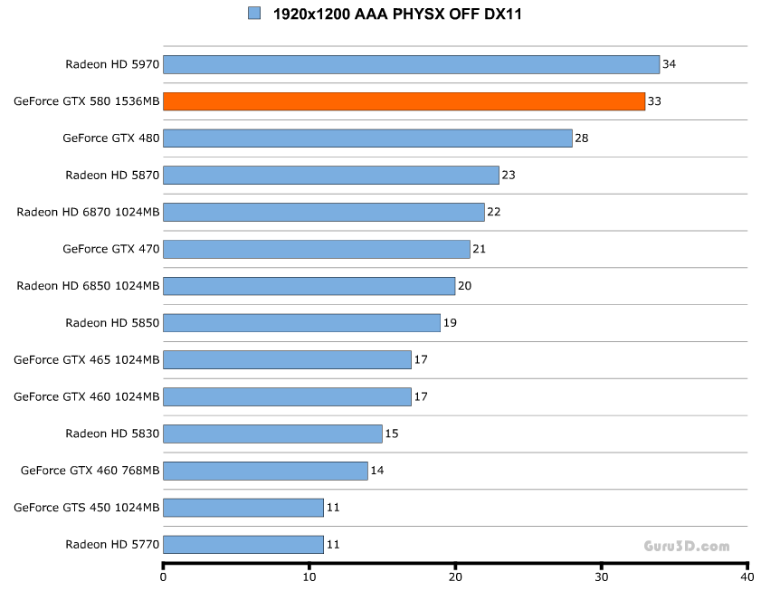Select the GeForce GTX 465 1024MB bar
The image size is (761, 591).
(287, 360)
